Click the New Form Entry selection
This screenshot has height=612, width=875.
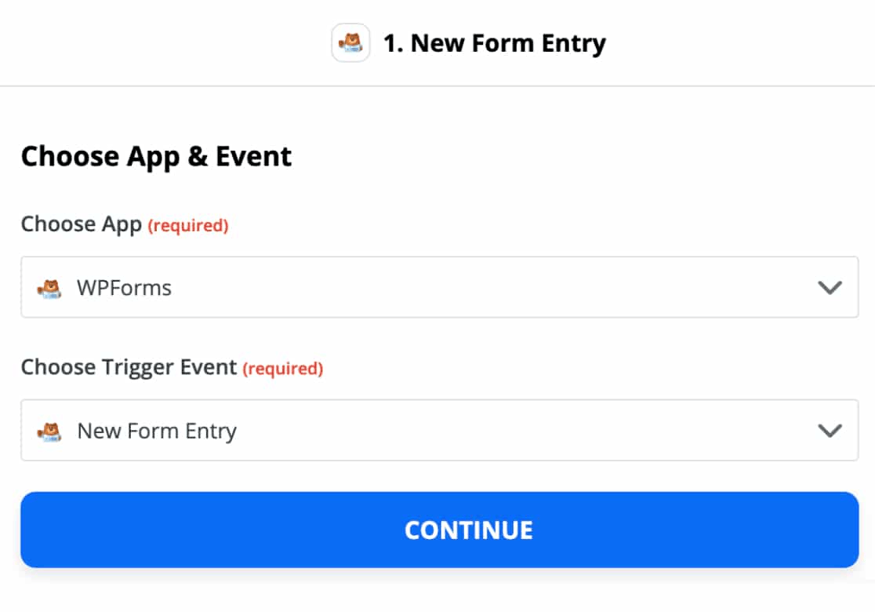tap(156, 430)
